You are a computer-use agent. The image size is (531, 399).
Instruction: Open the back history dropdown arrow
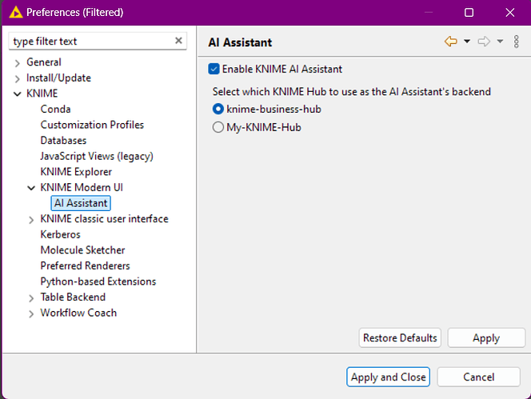click(x=467, y=42)
